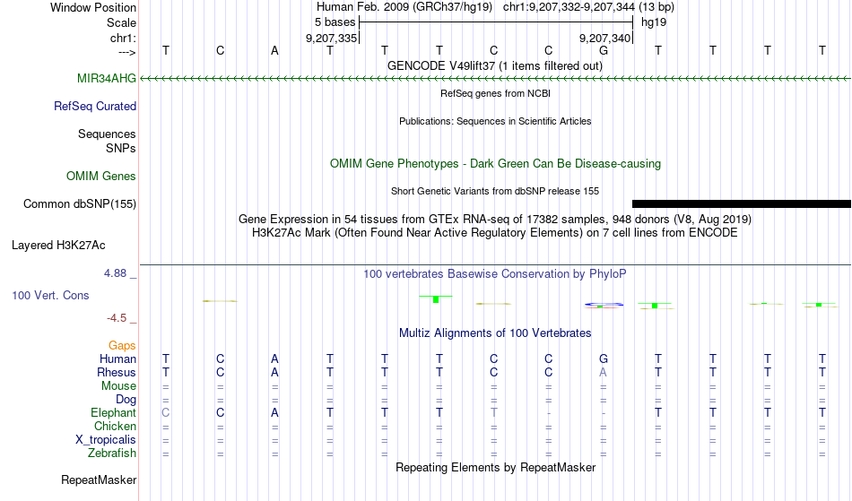Click the Window Position label
This screenshot has height=501, width=852.
93,7
